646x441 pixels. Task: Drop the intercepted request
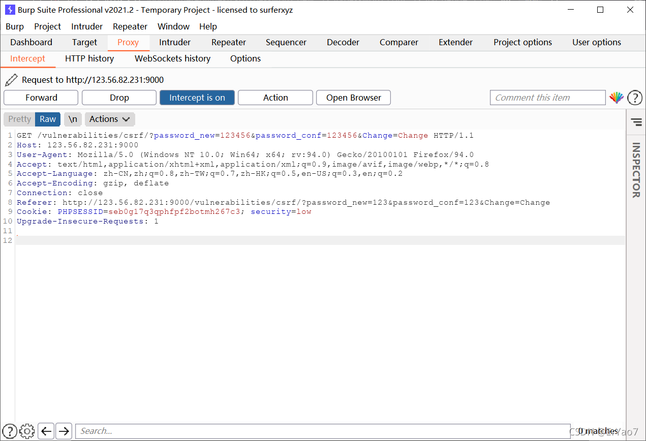[119, 98]
